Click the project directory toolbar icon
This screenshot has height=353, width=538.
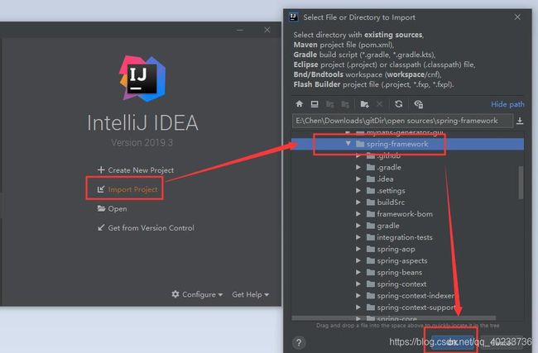[329, 104]
